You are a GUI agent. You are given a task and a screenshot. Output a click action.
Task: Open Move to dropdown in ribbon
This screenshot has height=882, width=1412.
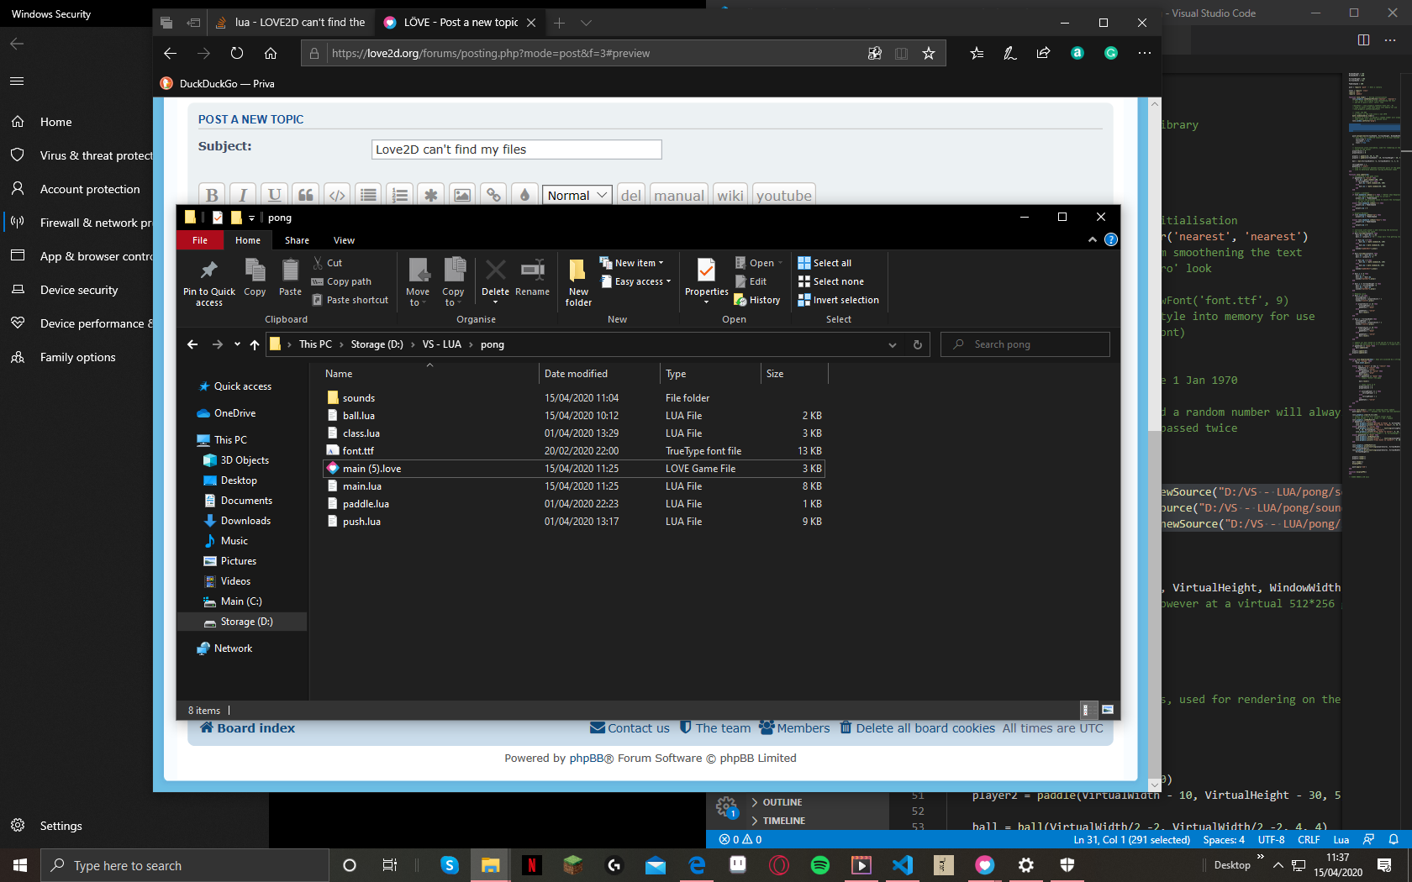coord(418,282)
